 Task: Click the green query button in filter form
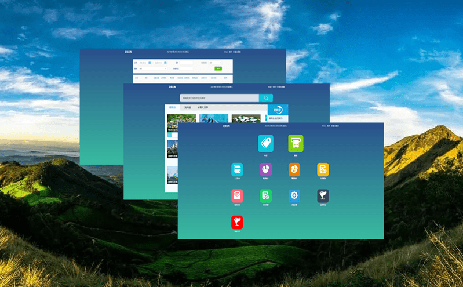pos(218,68)
